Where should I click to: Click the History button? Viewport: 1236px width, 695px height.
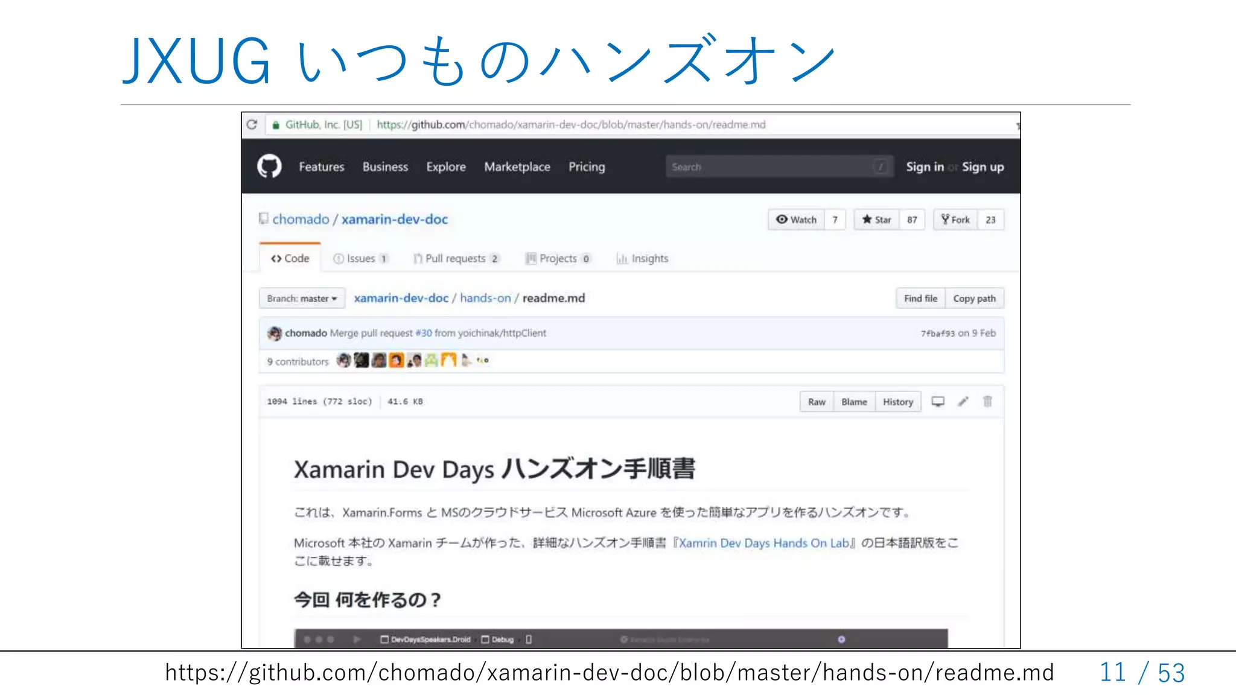(898, 402)
